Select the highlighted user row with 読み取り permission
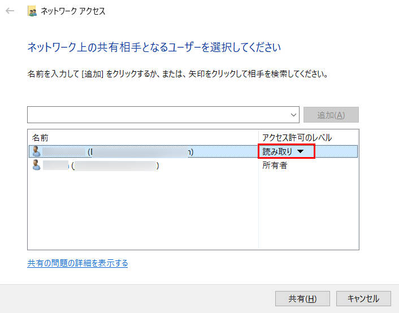 pos(193,151)
